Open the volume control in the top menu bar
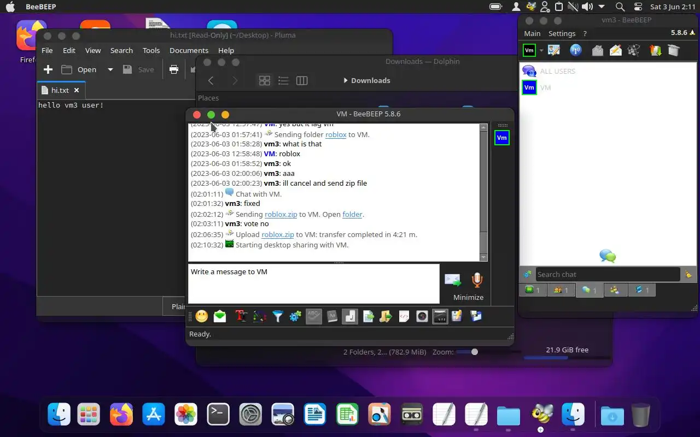The width and height of the screenshot is (700, 437). [x=587, y=7]
